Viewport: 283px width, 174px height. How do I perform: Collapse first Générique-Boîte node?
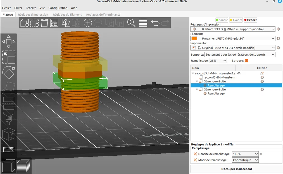[x=197, y=81]
